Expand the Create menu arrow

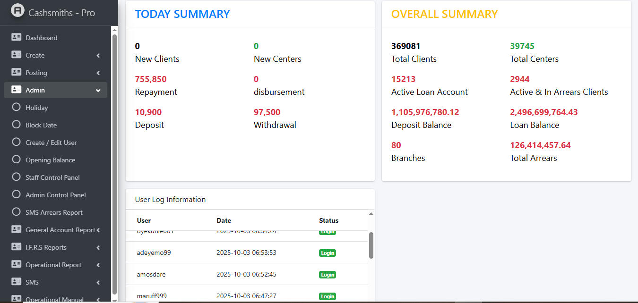tap(98, 55)
